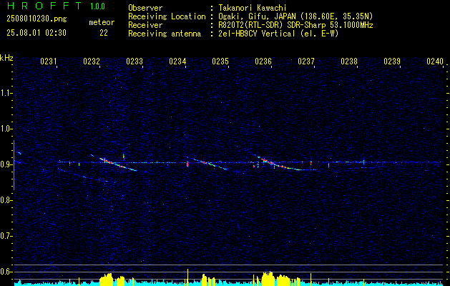Click the 0237 time marker
The width and height of the screenshot is (450, 286).
[306, 61]
